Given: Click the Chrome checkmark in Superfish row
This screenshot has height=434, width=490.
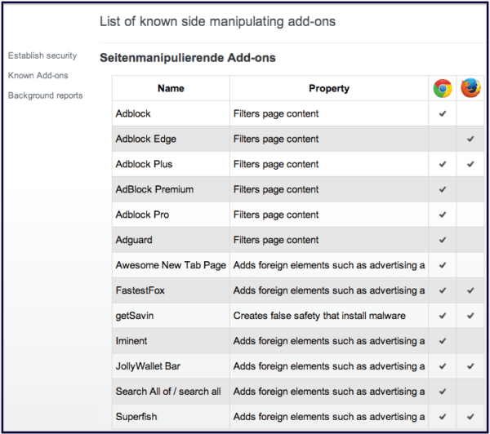Looking at the screenshot, I should (442, 417).
